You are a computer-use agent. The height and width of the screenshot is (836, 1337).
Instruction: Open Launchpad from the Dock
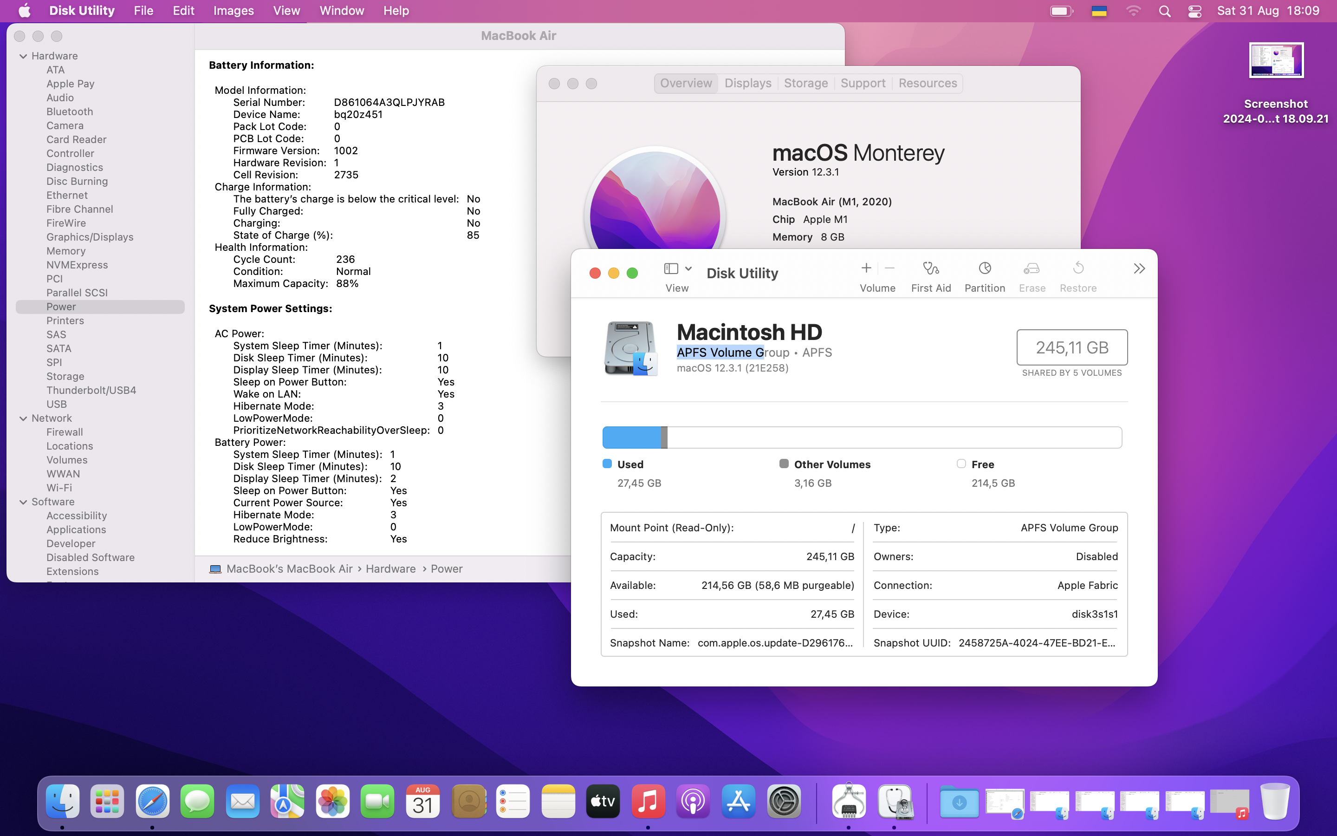tap(107, 801)
